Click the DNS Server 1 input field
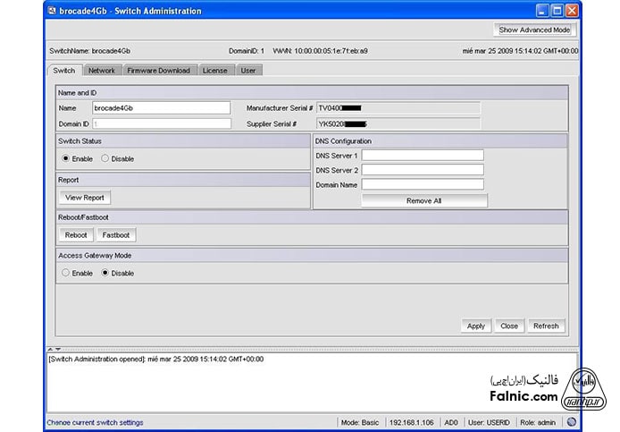 click(422, 156)
